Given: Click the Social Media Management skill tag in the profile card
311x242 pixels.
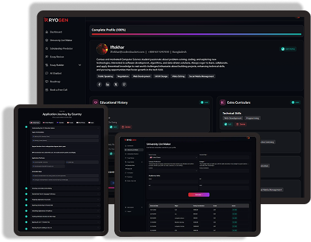Looking at the screenshot, I should [201, 76].
